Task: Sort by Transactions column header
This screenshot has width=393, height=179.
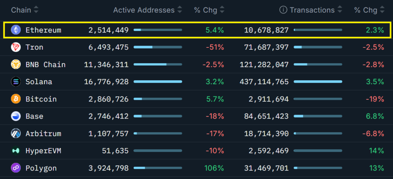Action: pyautogui.click(x=315, y=10)
